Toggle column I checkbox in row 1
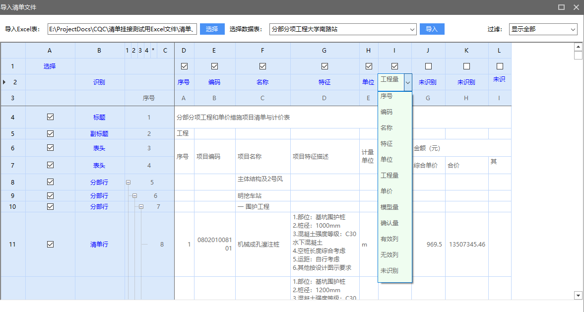 395,66
